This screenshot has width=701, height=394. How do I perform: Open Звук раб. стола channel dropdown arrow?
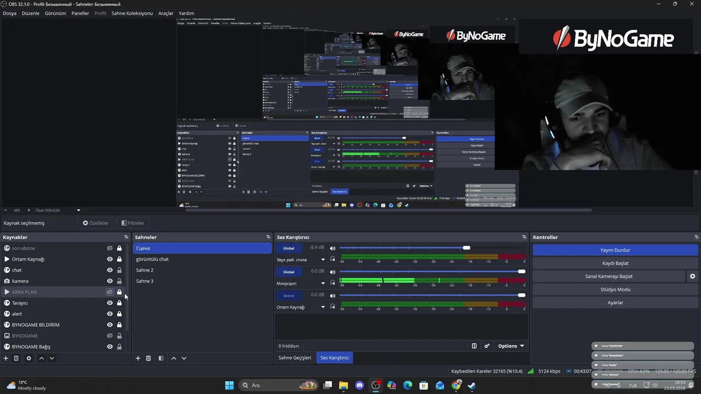323,259
